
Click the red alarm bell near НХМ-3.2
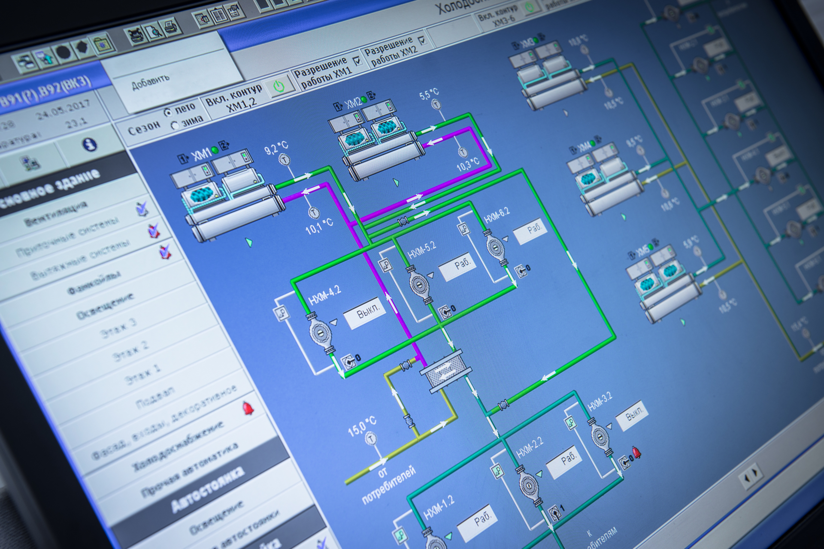pos(636,452)
